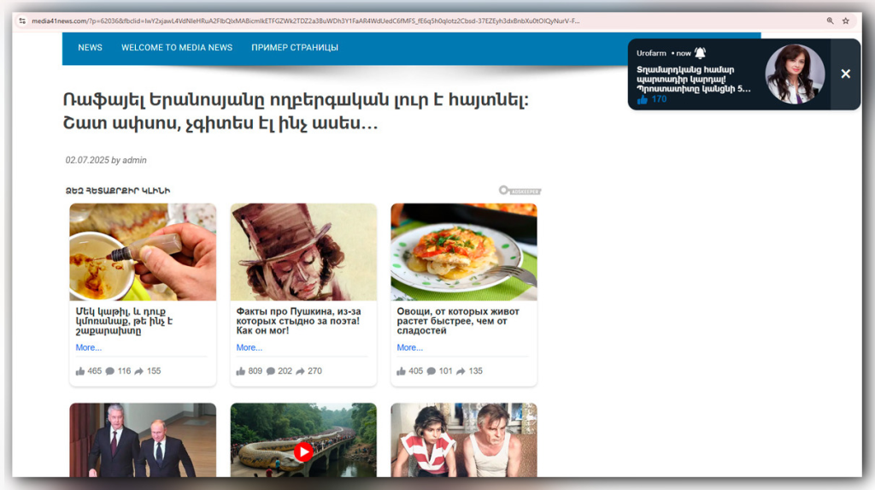Image resolution: width=875 pixels, height=490 pixels.
Task: Close the Urofarm notification popup
Action: pyautogui.click(x=845, y=74)
